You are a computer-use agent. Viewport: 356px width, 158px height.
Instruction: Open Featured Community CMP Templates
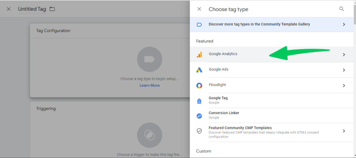(x=271, y=132)
